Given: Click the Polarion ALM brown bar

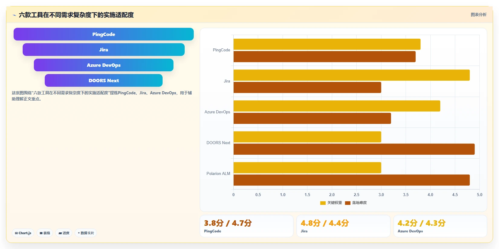Looking at the screenshot, I should pos(352,180).
